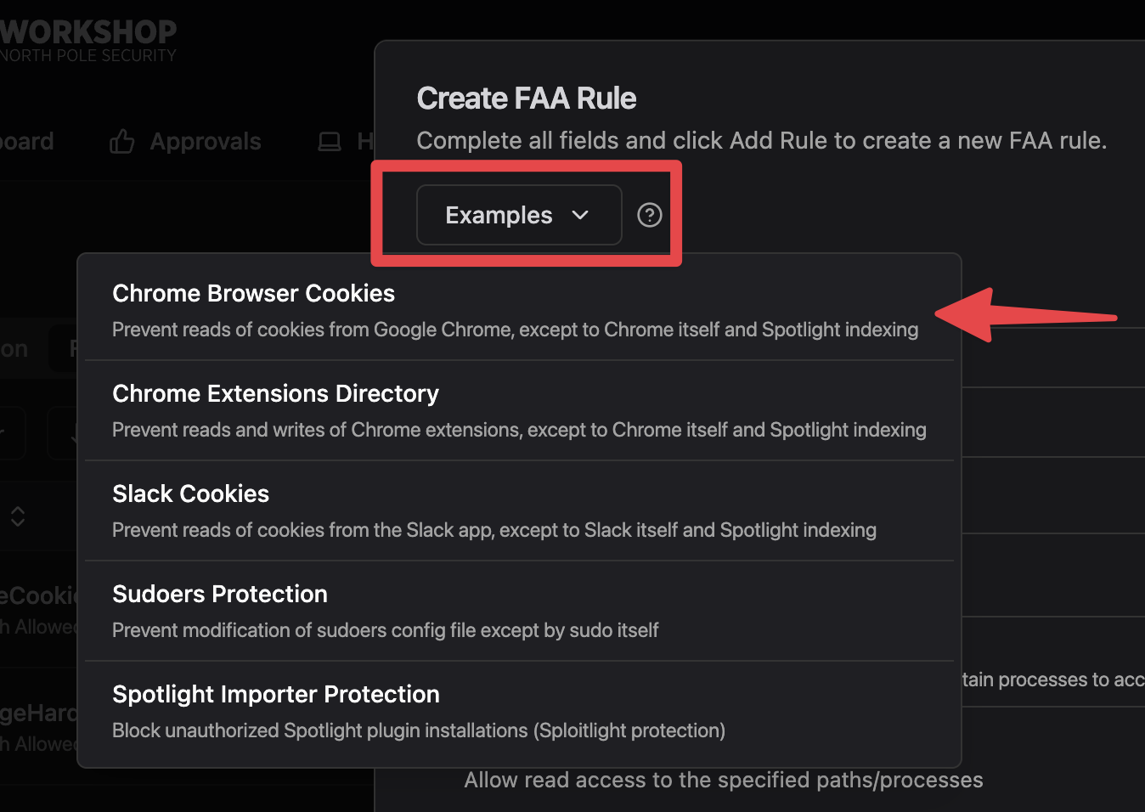
Task: Click the thumbs-up Approvals icon
Action: click(122, 142)
